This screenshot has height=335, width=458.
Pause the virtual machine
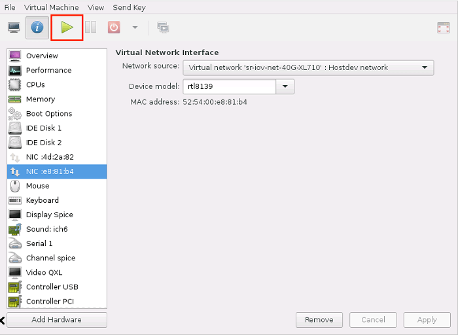coord(90,27)
